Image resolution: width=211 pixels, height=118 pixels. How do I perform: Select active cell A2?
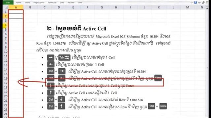[16, 16]
